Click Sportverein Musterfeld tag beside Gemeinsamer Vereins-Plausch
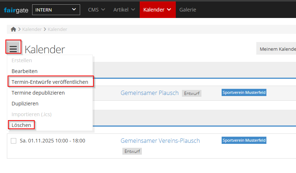 [244, 140]
